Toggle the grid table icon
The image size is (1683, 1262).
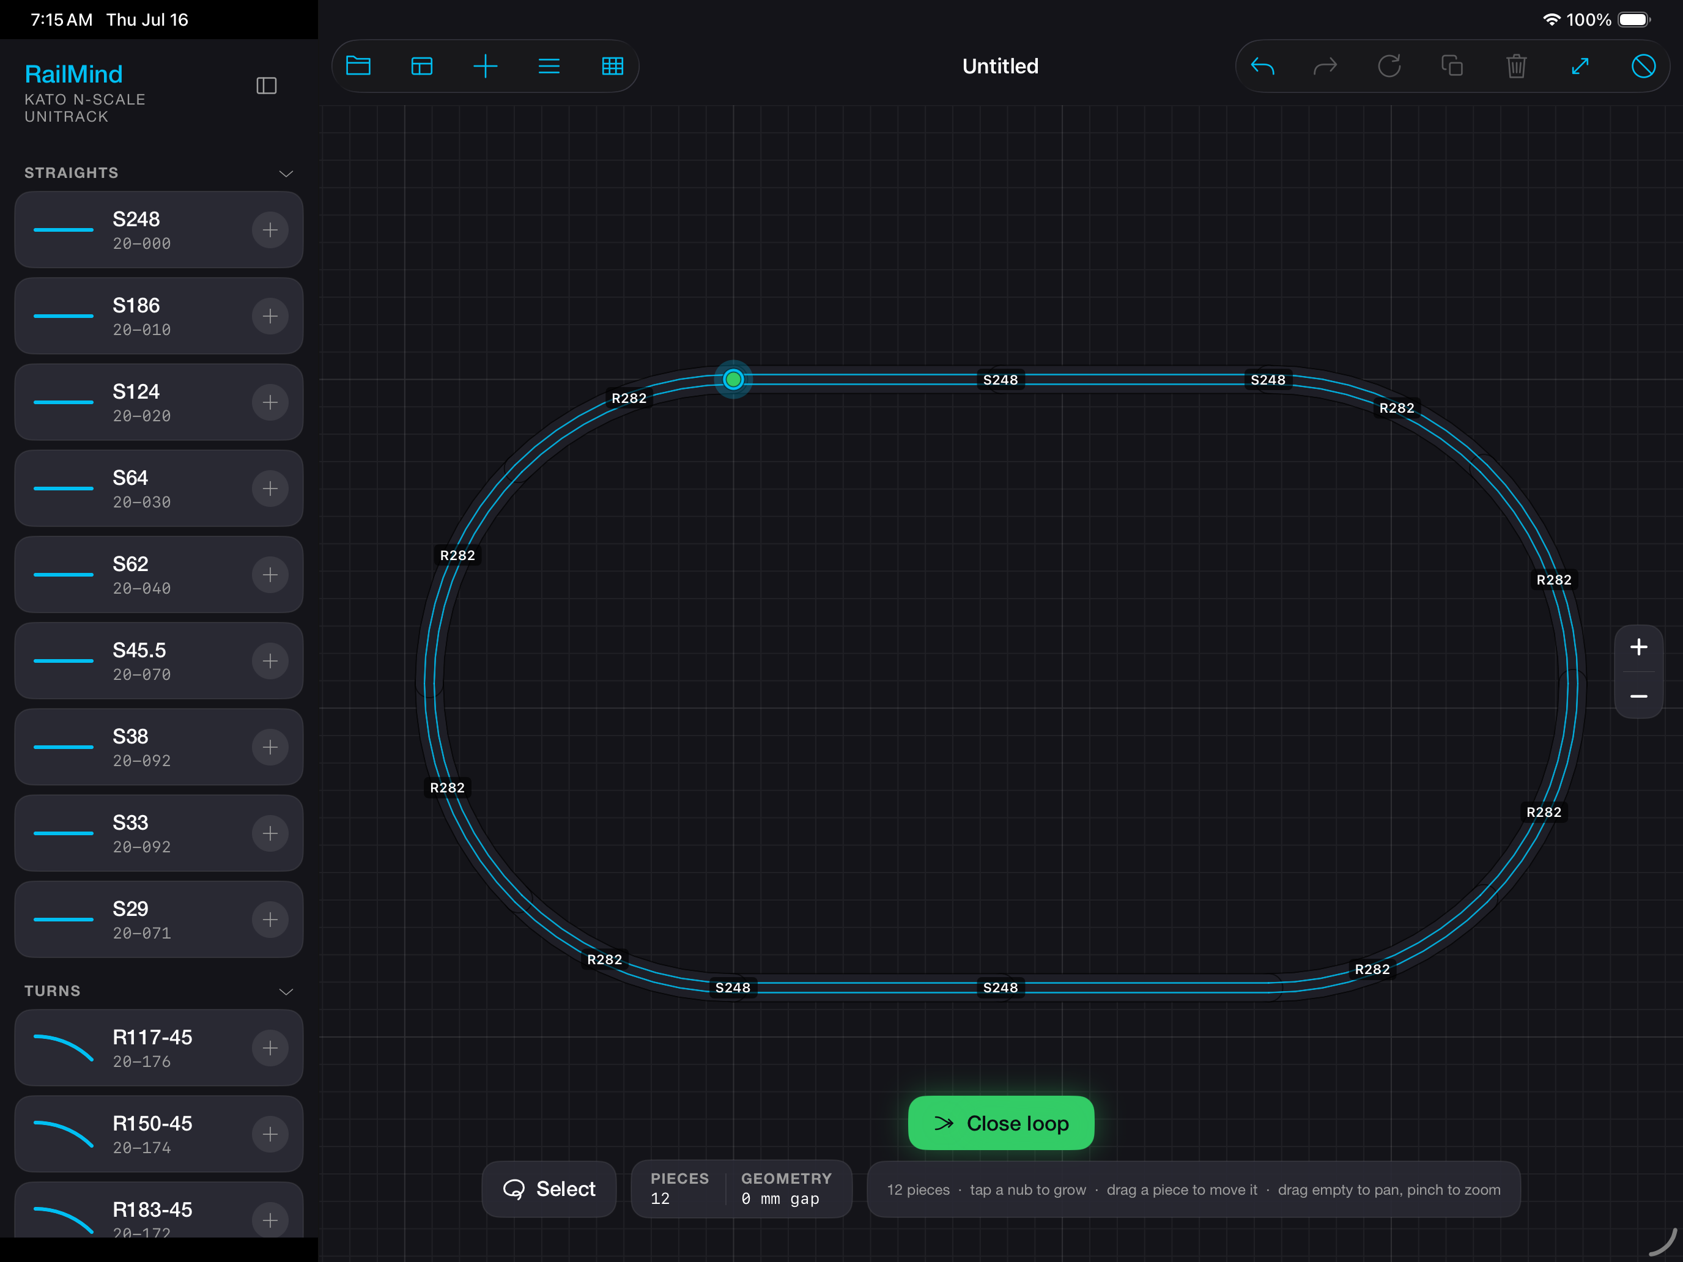[613, 66]
